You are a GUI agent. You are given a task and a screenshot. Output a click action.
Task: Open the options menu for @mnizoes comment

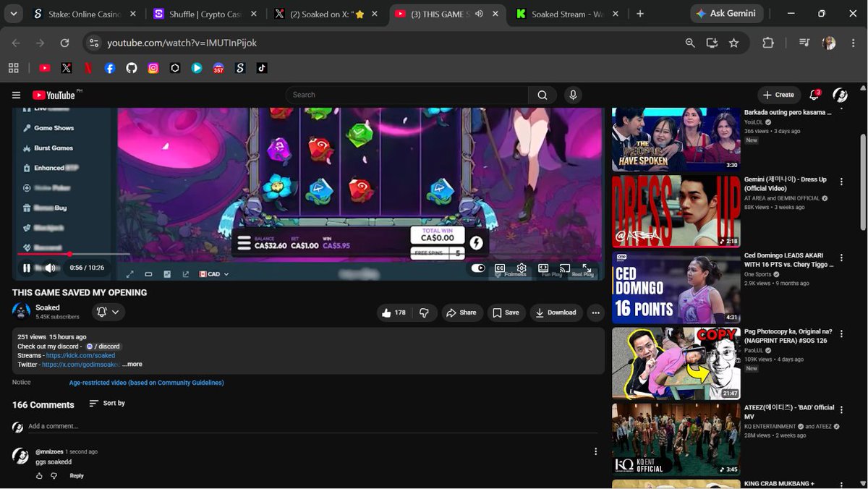[x=596, y=451]
